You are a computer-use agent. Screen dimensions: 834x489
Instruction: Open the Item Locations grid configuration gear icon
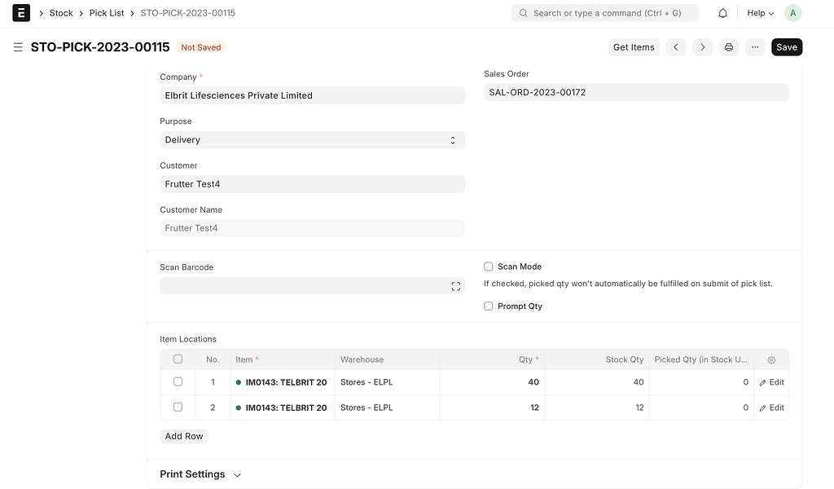[x=771, y=359]
